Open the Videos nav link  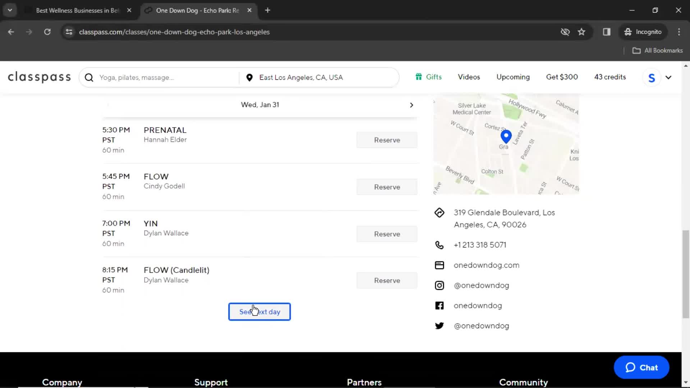[x=469, y=77]
